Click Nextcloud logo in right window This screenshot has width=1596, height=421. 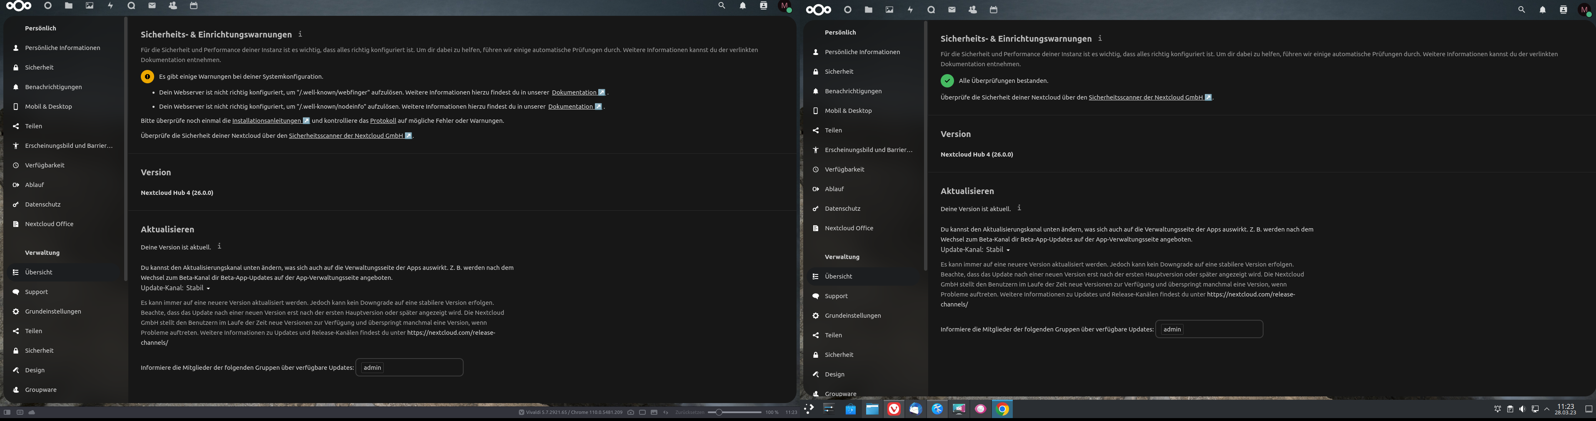tap(819, 10)
